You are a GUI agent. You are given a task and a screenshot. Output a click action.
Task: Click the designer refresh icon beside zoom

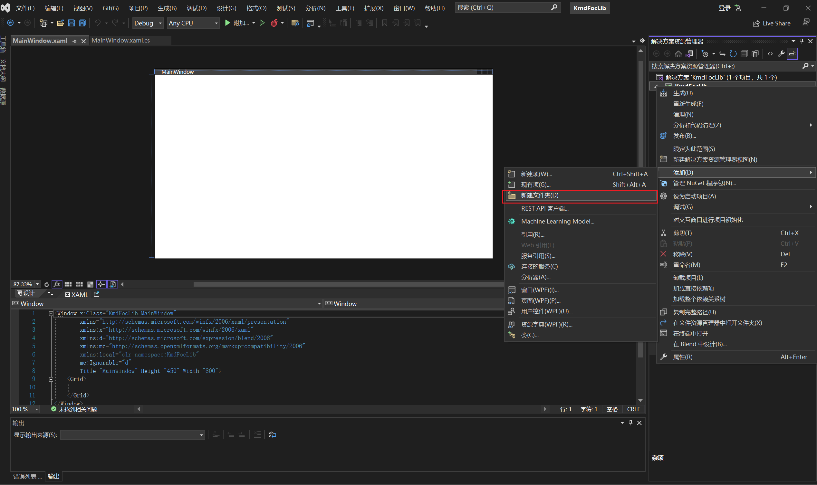pyautogui.click(x=46, y=284)
